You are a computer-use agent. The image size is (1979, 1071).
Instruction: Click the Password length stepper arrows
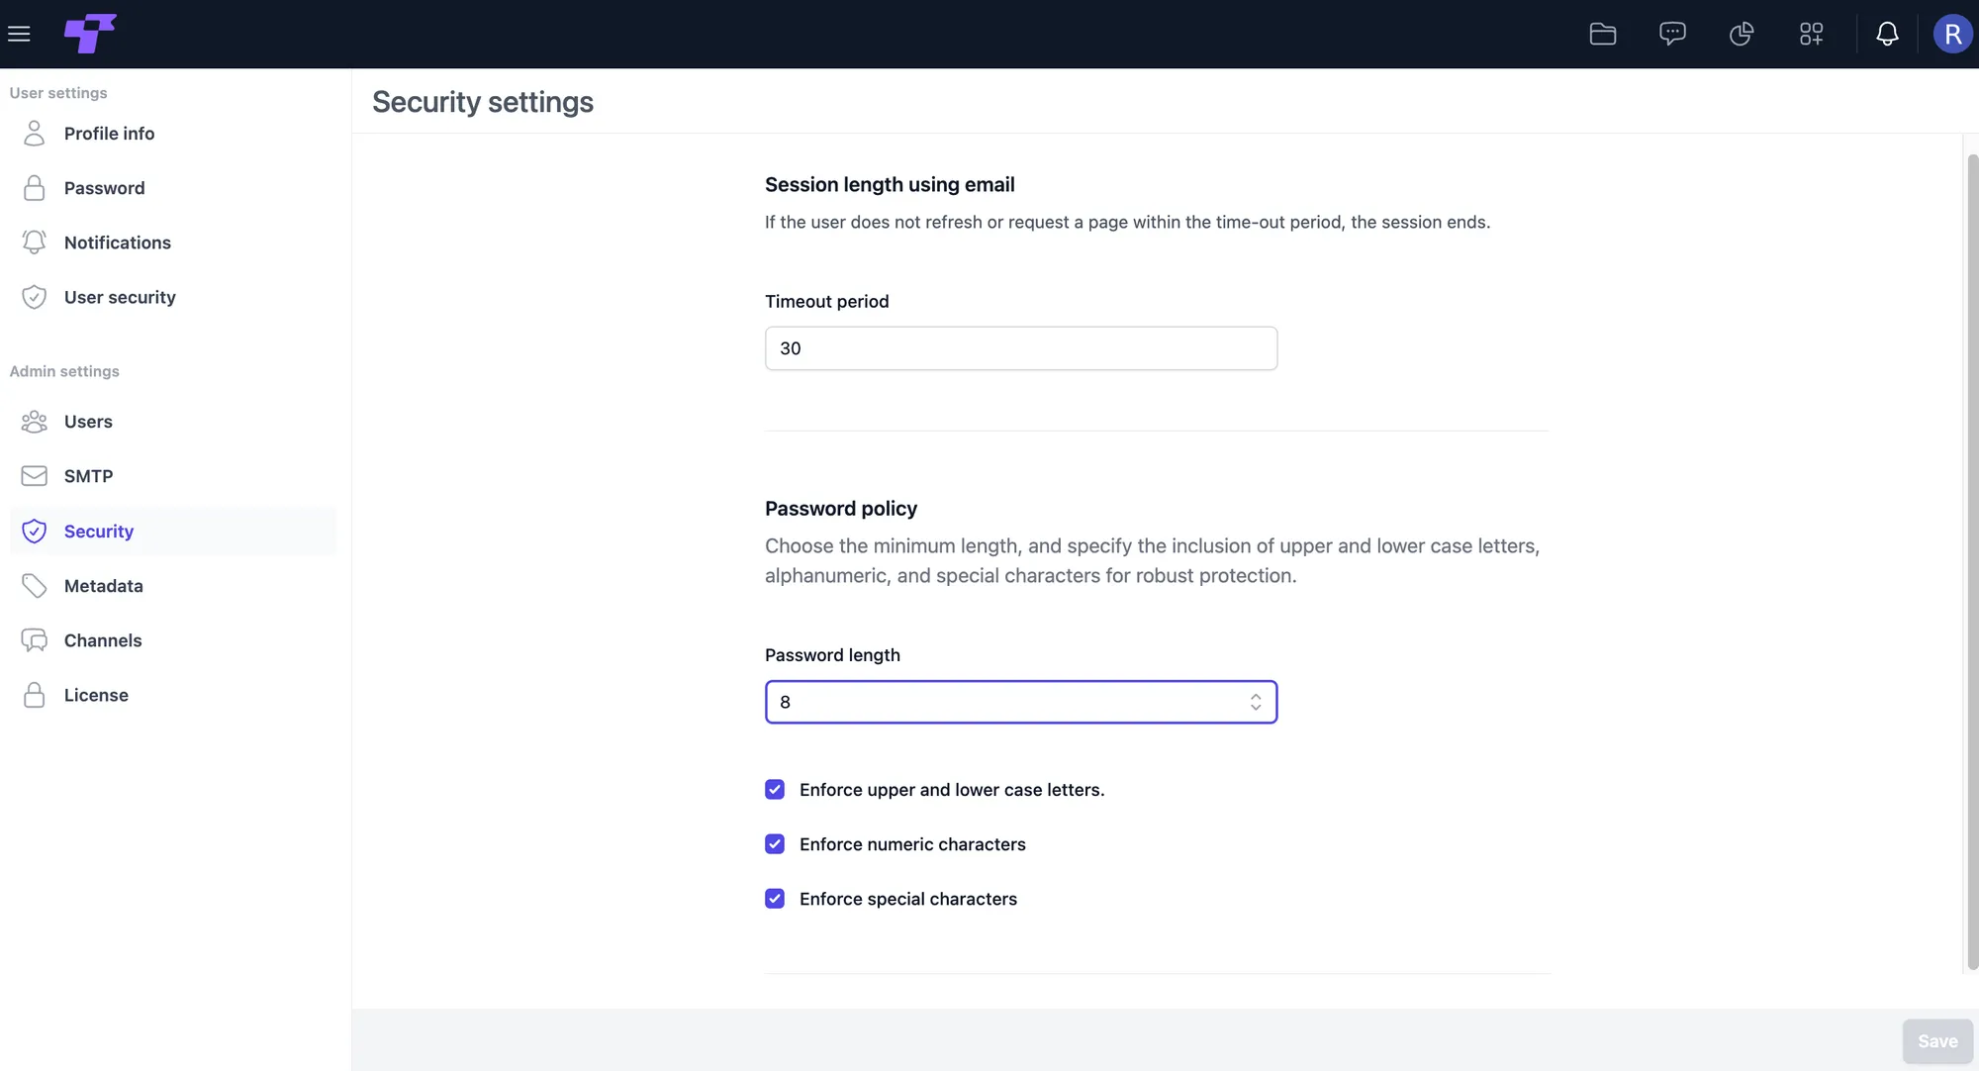(1256, 702)
